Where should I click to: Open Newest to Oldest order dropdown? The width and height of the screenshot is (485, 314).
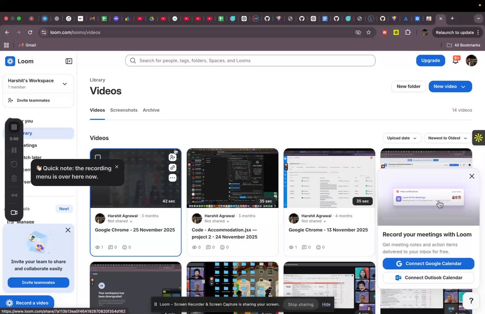(x=447, y=138)
